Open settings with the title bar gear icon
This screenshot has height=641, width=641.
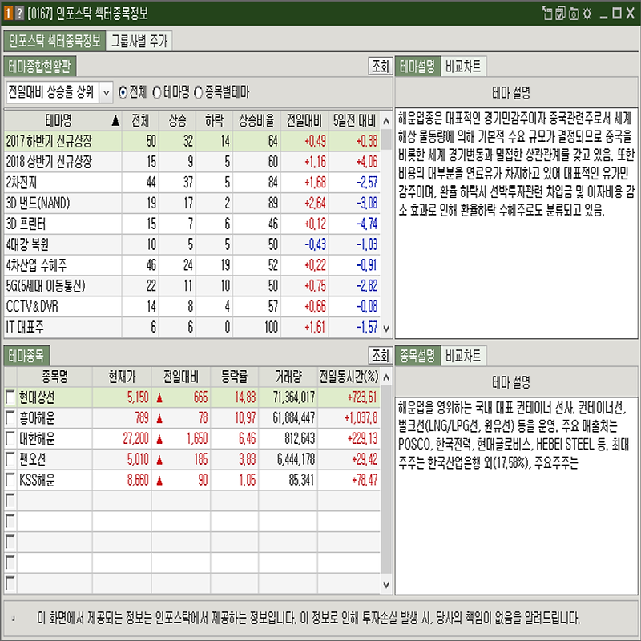click(x=587, y=14)
